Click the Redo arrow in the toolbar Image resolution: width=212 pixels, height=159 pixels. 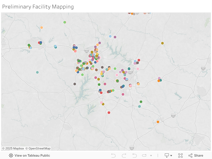tap(124, 155)
